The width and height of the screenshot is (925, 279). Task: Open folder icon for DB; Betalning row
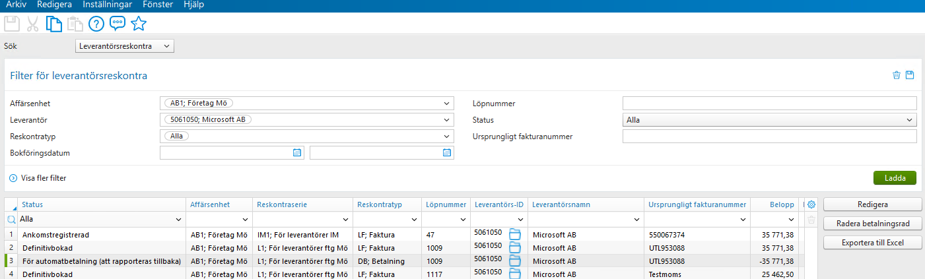[515, 261]
